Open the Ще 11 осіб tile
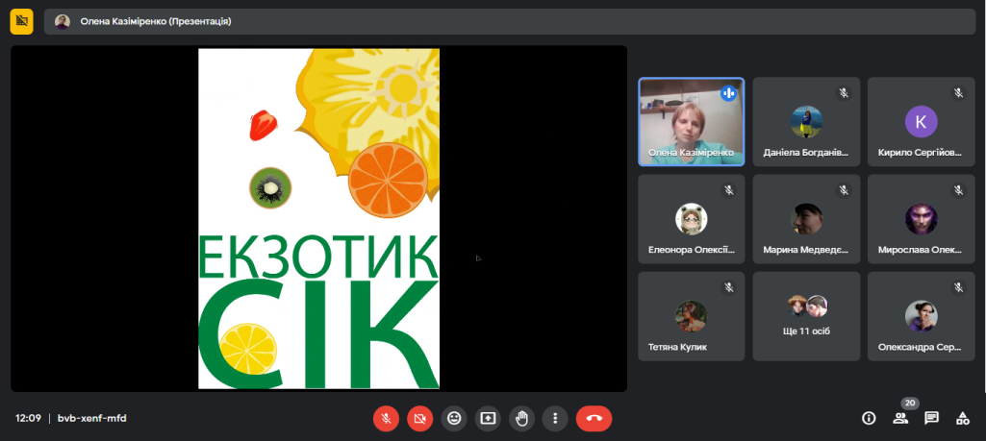This screenshot has width=986, height=441. click(x=806, y=316)
